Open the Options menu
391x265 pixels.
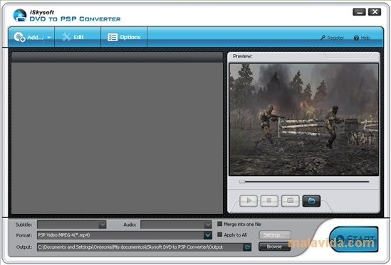tap(124, 37)
